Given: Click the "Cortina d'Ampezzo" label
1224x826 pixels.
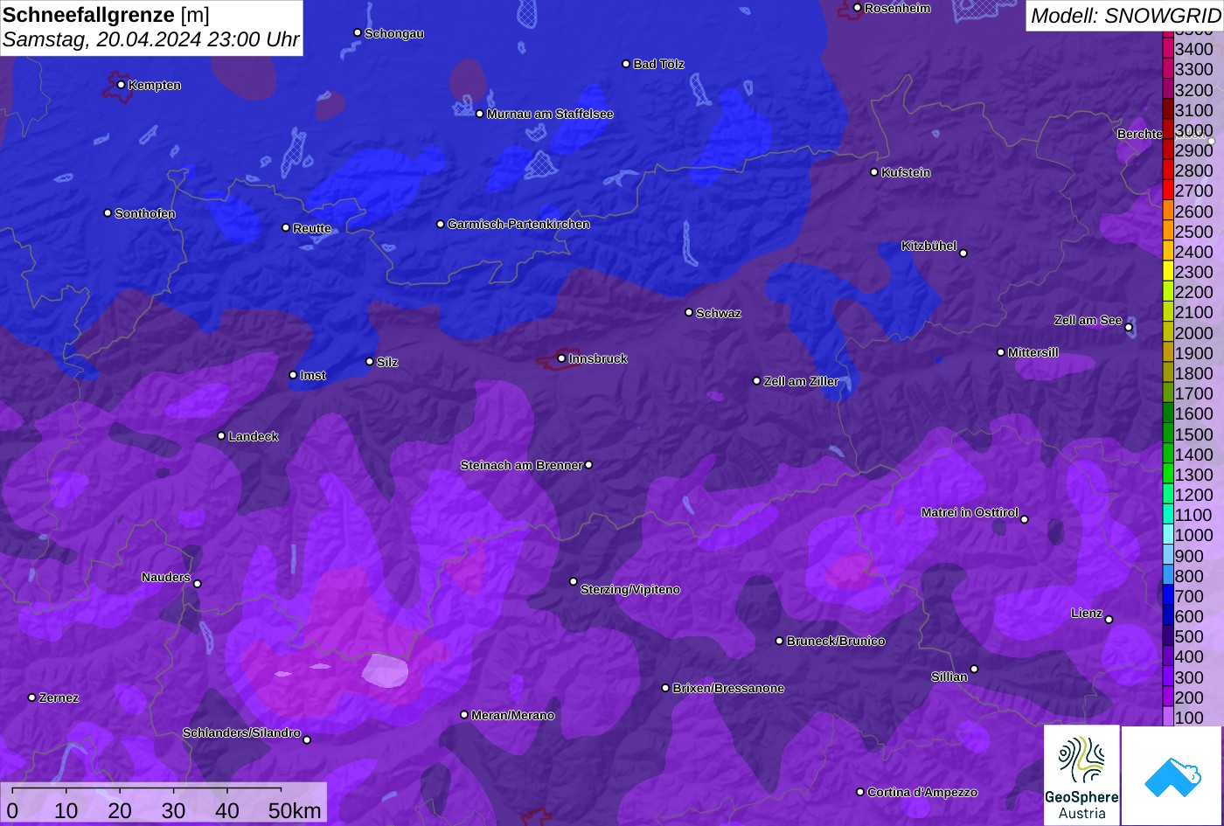Looking at the screenshot, I should click(922, 793).
